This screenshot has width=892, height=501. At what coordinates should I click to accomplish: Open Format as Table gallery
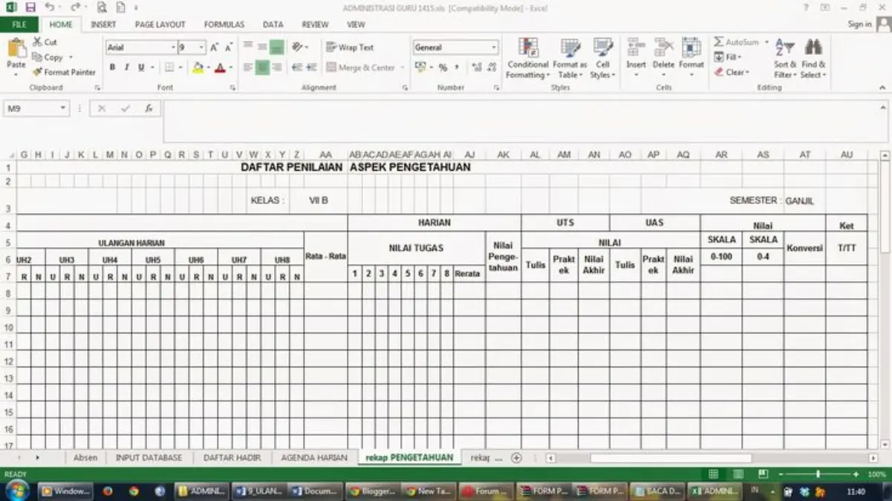(x=570, y=58)
